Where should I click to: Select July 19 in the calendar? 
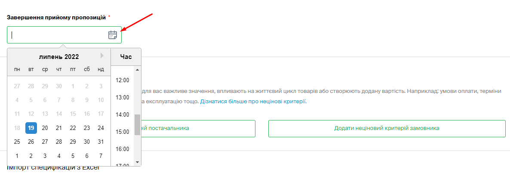[x=31, y=128]
